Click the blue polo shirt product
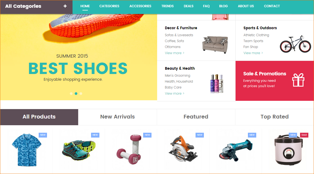Viewport: 314px width, 174px height. click(x=27, y=150)
